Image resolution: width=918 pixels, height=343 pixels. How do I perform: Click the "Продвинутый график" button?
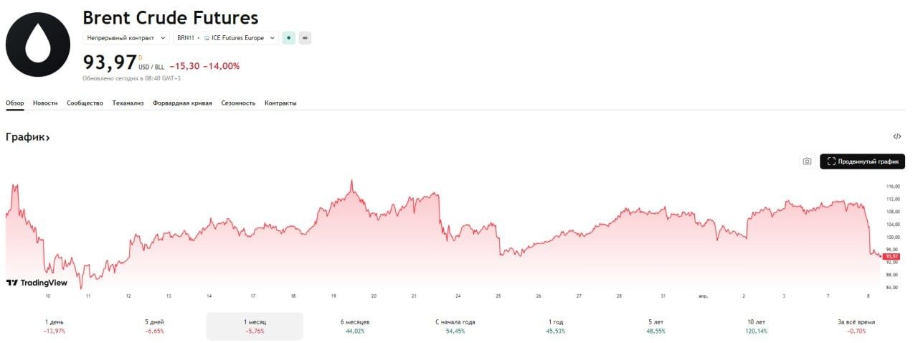coord(862,161)
